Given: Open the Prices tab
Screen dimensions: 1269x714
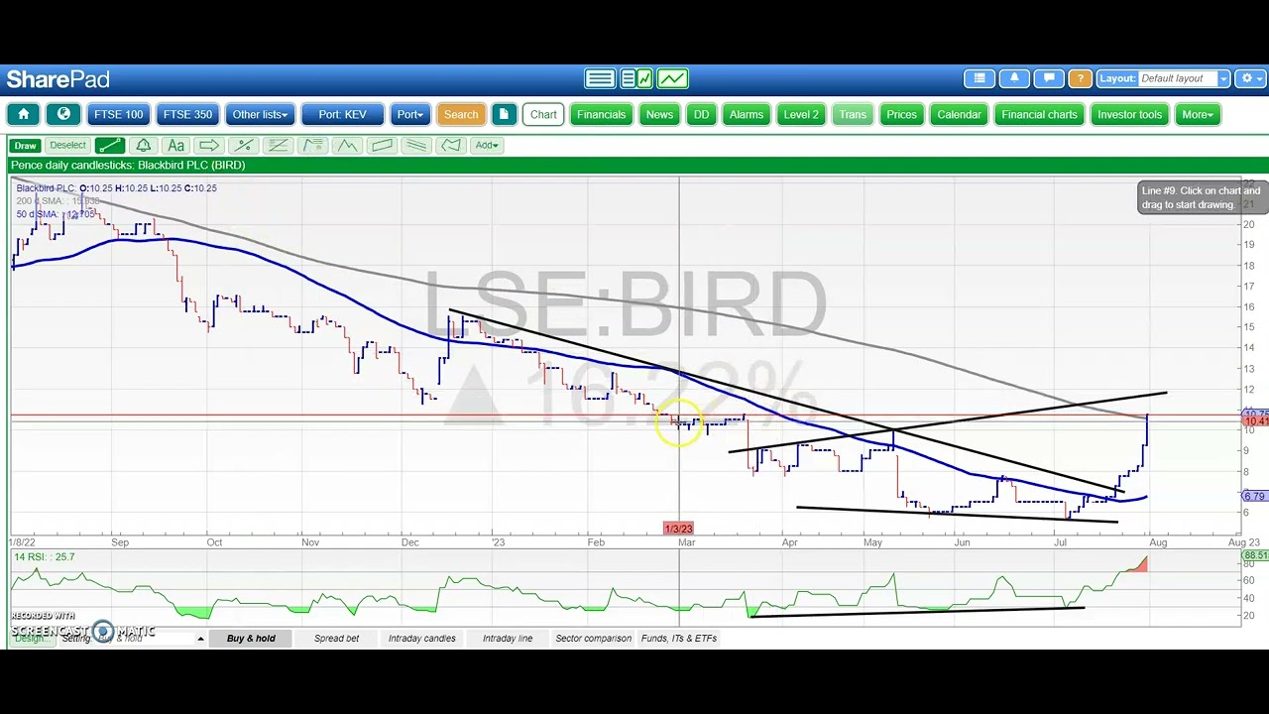Looking at the screenshot, I should pos(901,114).
